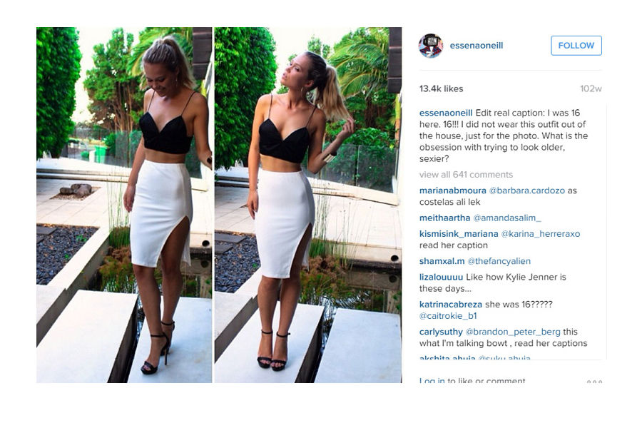Open kismisink_mariana's profile
Screen dimensions: 642x428
click(459, 234)
